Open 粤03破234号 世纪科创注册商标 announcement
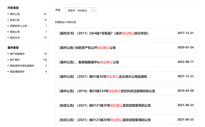This screenshot has width=205, height=127. click(107, 91)
